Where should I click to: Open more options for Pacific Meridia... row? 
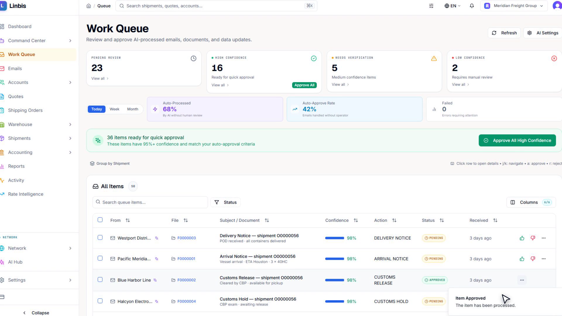544,259
